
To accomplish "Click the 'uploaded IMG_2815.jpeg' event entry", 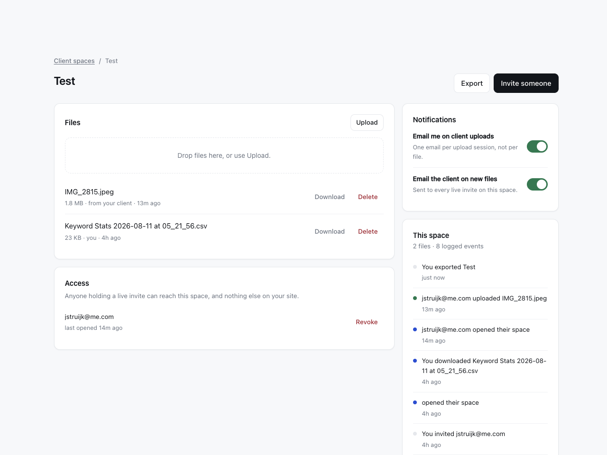I will click(484, 298).
